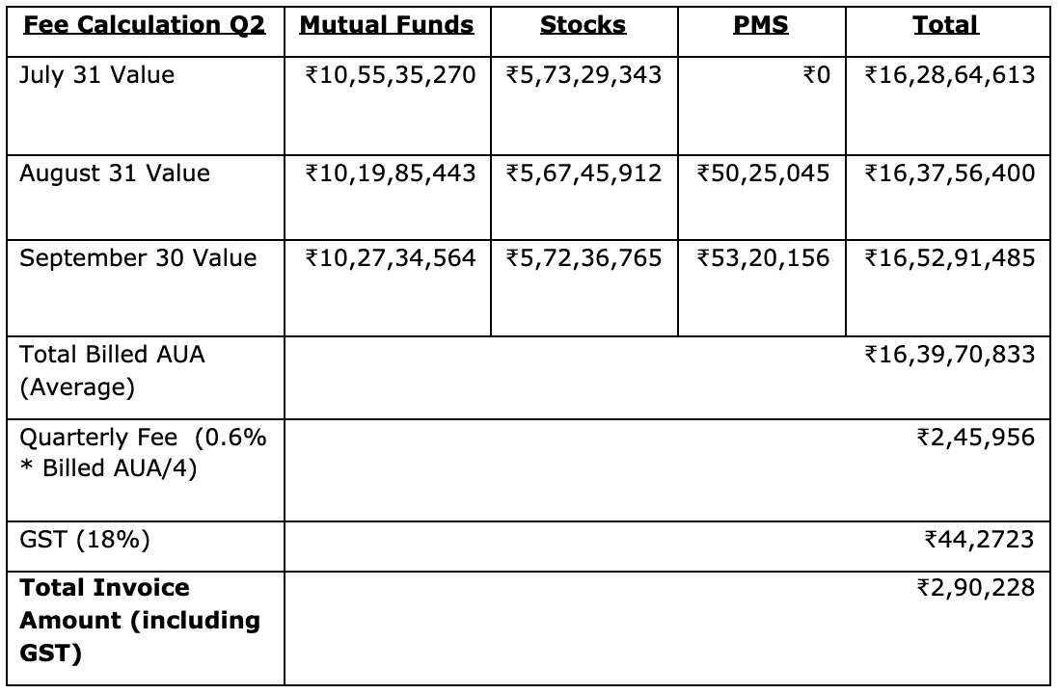Click the PMS column header
This screenshot has width=1059, height=694.
pyautogui.click(x=761, y=26)
